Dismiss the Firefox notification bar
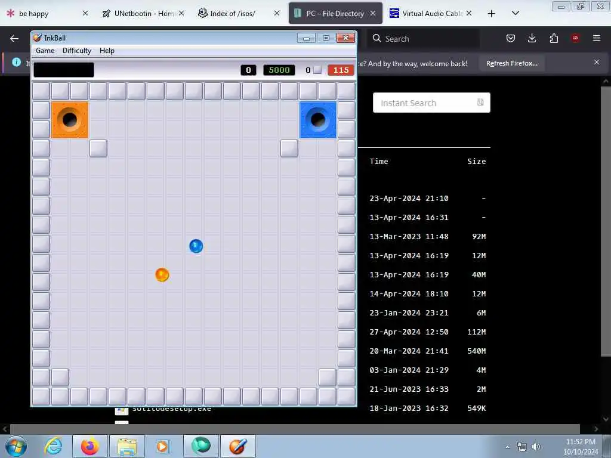 pyautogui.click(x=597, y=62)
